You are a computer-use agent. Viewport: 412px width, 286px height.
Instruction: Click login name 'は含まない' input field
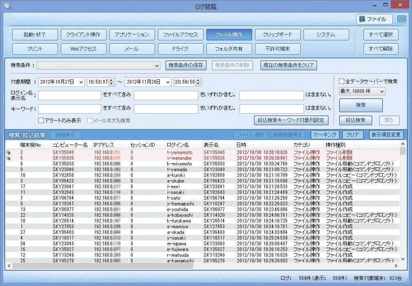click(x=271, y=95)
